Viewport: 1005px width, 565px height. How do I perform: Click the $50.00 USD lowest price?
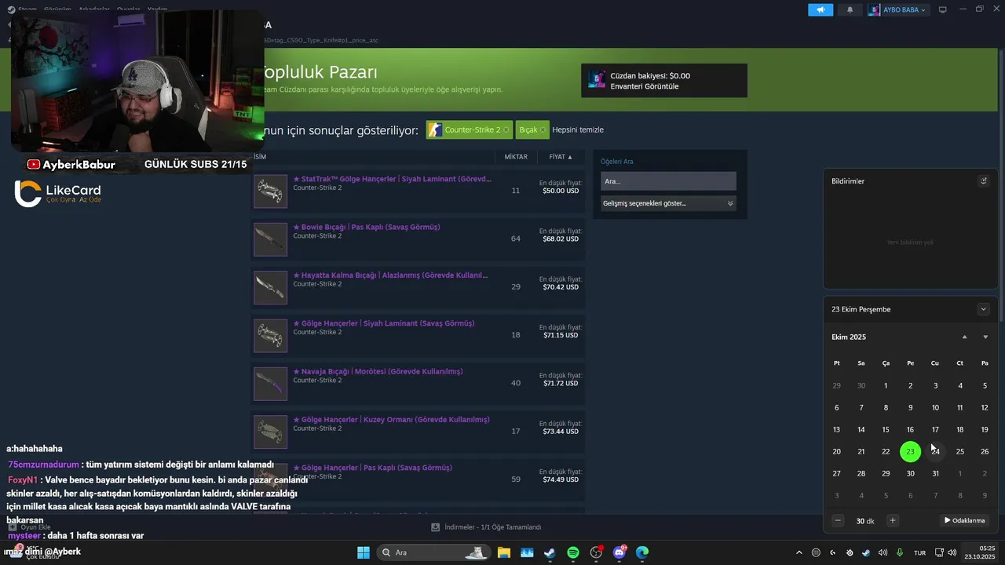[x=561, y=191]
